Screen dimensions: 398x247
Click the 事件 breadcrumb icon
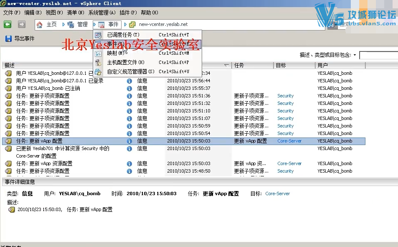click(x=101, y=25)
